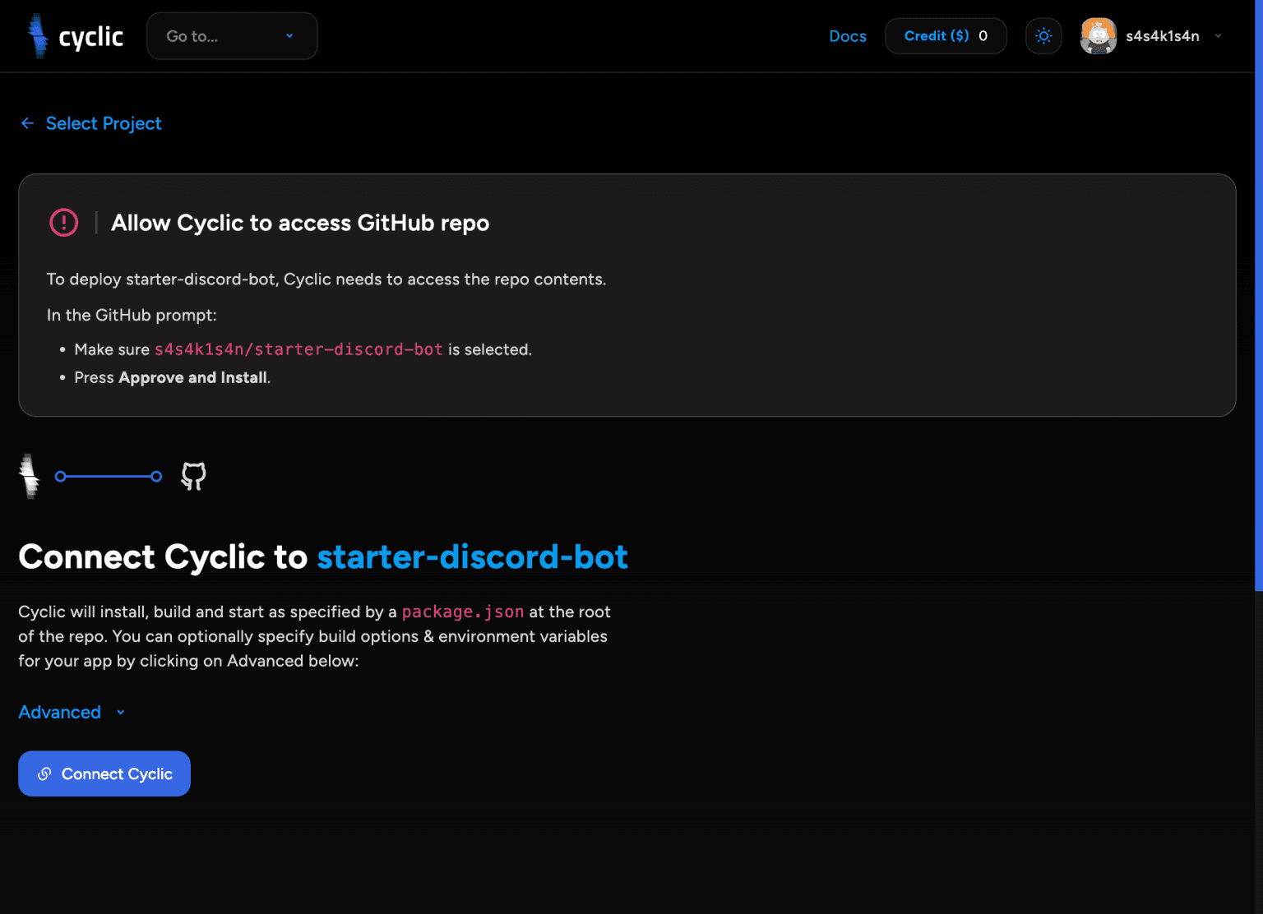Screen dimensions: 1263x914
Task: Click the red warning exclamation icon
Action: coord(63,222)
